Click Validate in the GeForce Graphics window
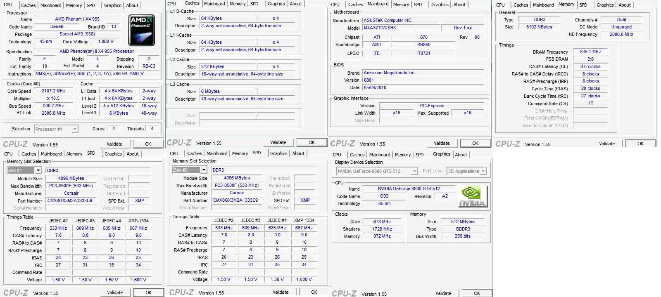The image size is (661, 297). point(443,293)
